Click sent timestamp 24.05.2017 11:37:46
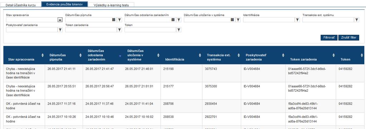The height and width of the screenshot is (129, 366). point(100,104)
